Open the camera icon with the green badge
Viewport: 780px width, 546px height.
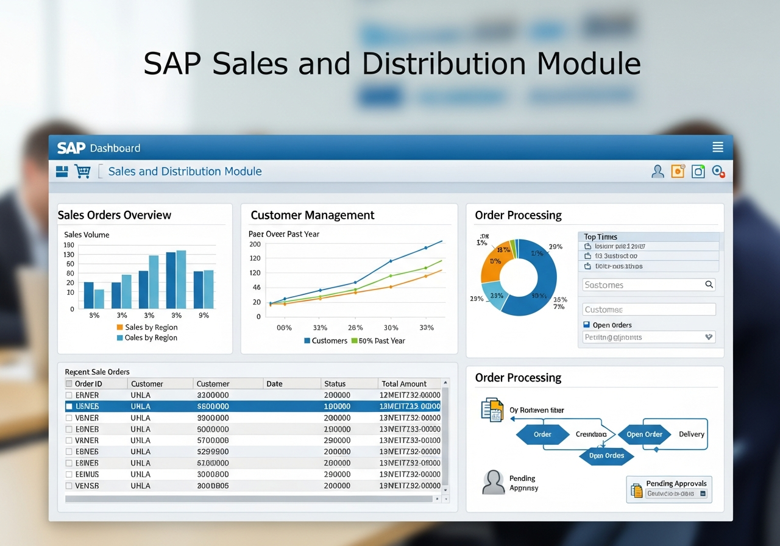pos(698,171)
